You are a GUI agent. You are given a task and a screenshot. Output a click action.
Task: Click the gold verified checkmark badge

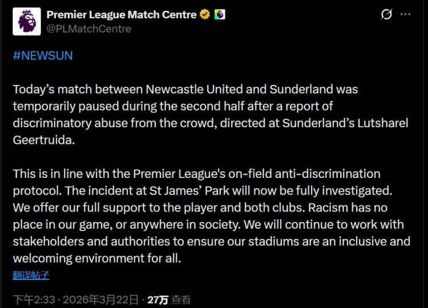(205, 14)
